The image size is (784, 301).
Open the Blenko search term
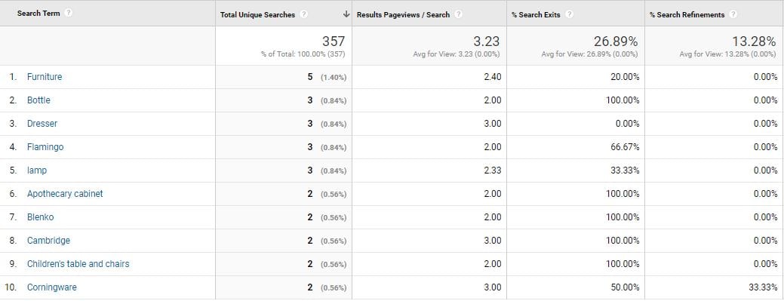pyautogui.click(x=41, y=217)
